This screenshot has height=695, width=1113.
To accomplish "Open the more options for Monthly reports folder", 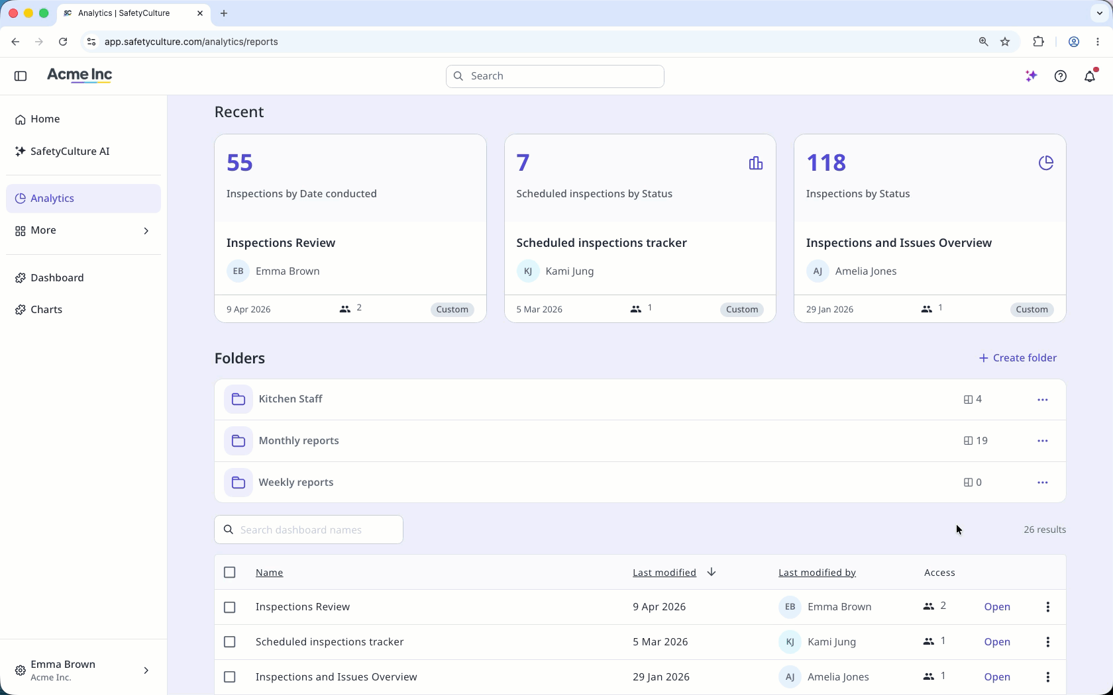I will pos(1043,441).
